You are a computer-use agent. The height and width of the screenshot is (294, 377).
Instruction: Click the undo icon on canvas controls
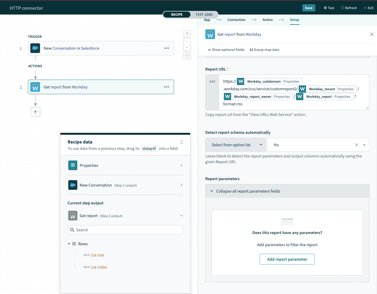(x=187, y=34)
